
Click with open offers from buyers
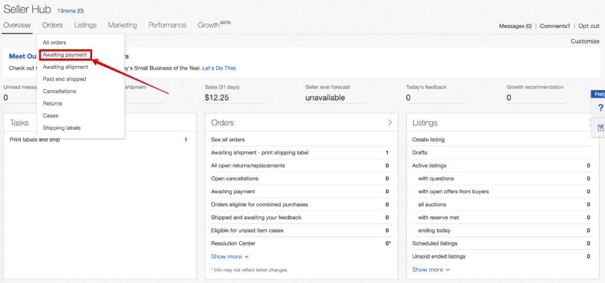coord(504,192)
